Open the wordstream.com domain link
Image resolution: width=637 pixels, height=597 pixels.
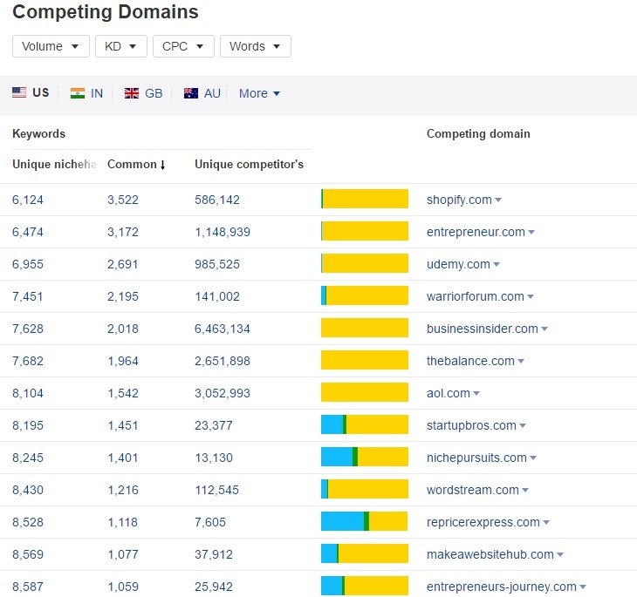coord(472,491)
